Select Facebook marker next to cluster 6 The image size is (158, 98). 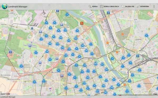coord(57,59)
